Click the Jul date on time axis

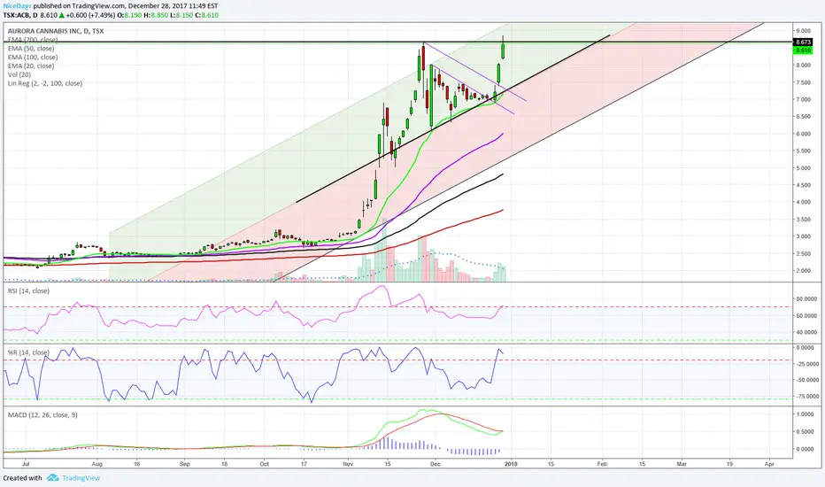tap(26, 464)
